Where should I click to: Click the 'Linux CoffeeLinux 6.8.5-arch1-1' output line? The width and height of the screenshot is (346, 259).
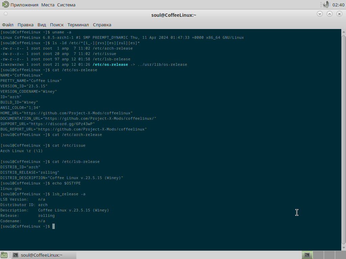[122, 38]
